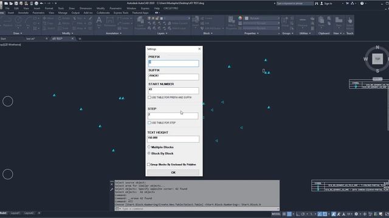This screenshot has width=389, height=218.
Task: Click the keyword search box in title bar
Action: click(295, 4)
